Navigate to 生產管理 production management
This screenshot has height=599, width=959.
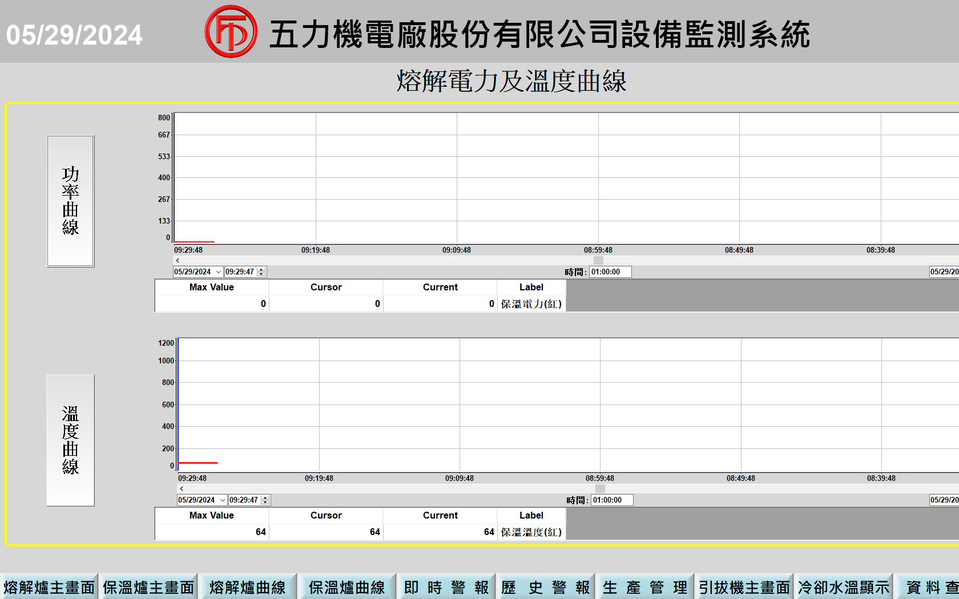645,587
